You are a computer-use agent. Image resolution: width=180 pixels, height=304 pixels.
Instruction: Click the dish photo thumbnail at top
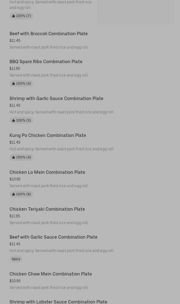pyautogui.click(x=136, y=12)
